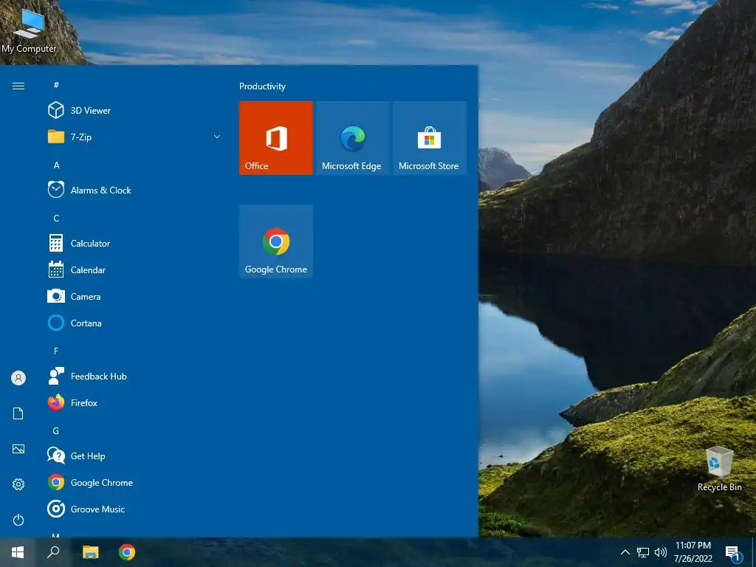Image resolution: width=756 pixels, height=567 pixels.
Task: Launch the Camera app
Action: point(134,296)
